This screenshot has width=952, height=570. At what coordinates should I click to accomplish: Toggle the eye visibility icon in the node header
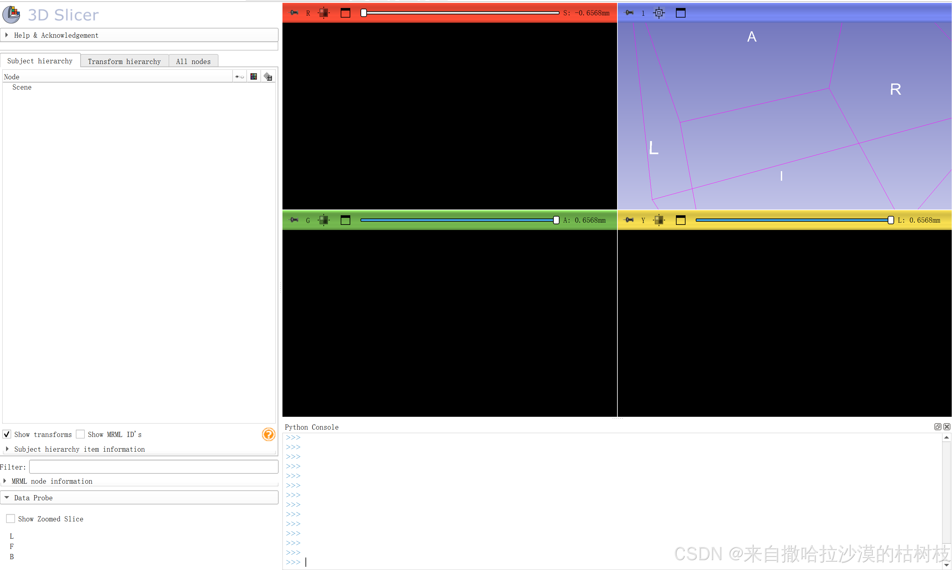click(239, 76)
